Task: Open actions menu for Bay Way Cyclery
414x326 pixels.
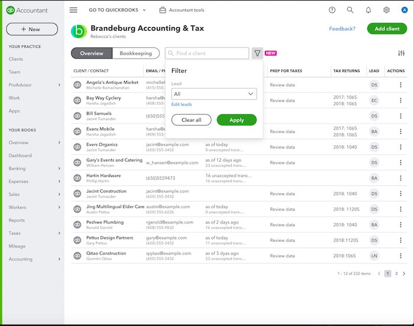Action: (400, 101)
